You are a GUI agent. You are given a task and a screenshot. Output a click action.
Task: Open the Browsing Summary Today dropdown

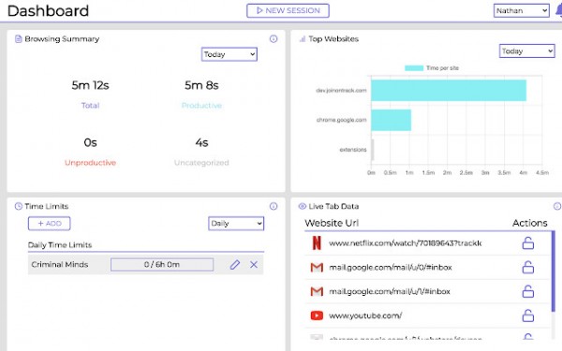coord(229,54)
